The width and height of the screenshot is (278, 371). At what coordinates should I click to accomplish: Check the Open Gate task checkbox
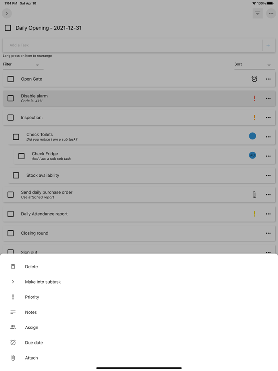(10, 79)
